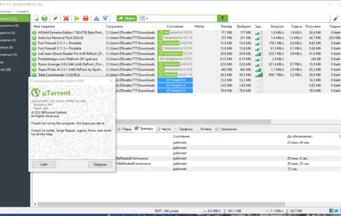Click the status icon of the AIDA64 torrent
Image resolution: width=341 pixels, height=216 pixels.
pyautogui.click(x=34, y=32)
